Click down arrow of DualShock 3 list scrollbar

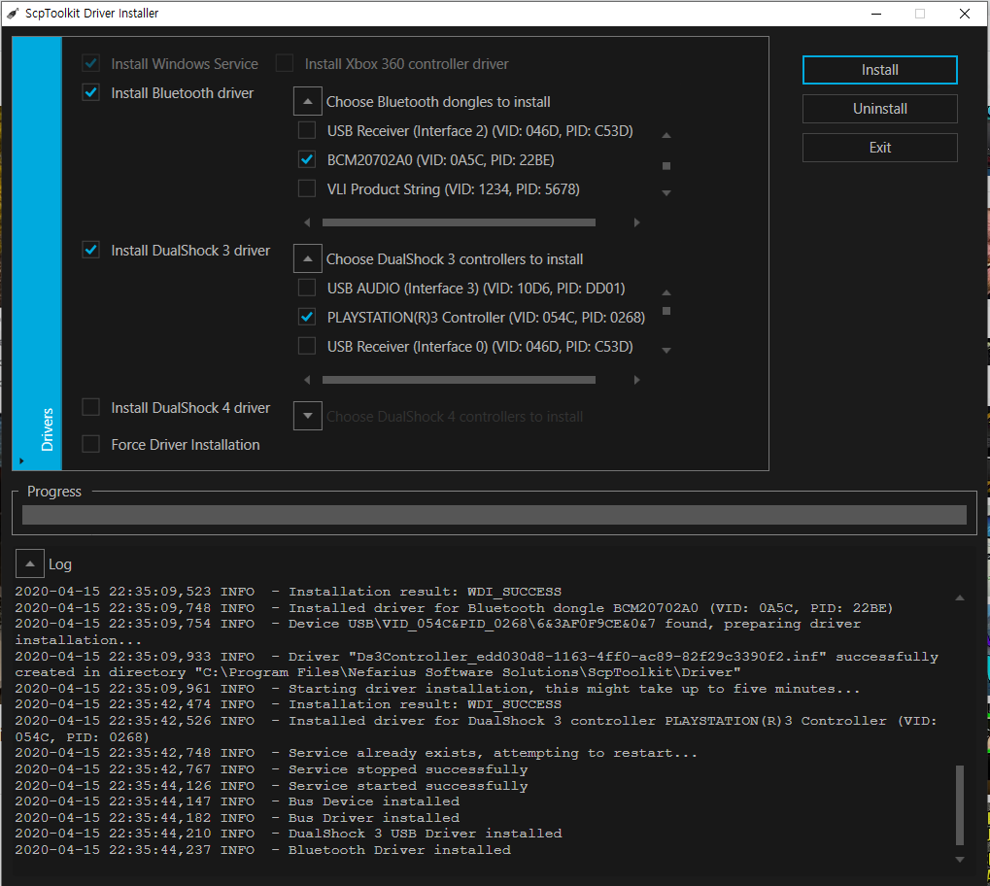[666, 350]
